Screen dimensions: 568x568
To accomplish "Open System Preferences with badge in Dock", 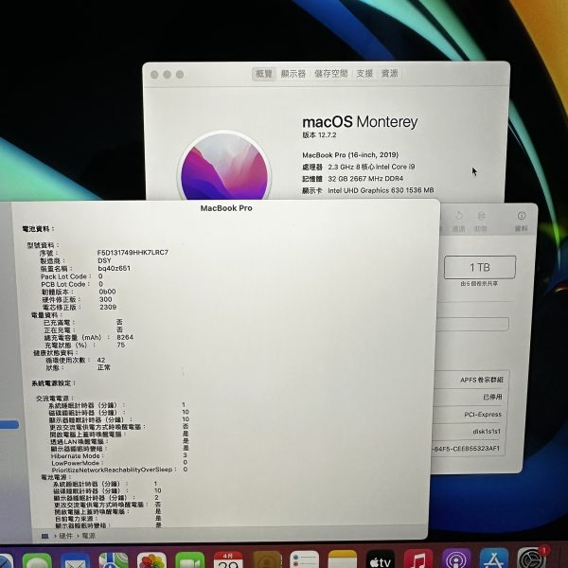I will tap(531, 558).
